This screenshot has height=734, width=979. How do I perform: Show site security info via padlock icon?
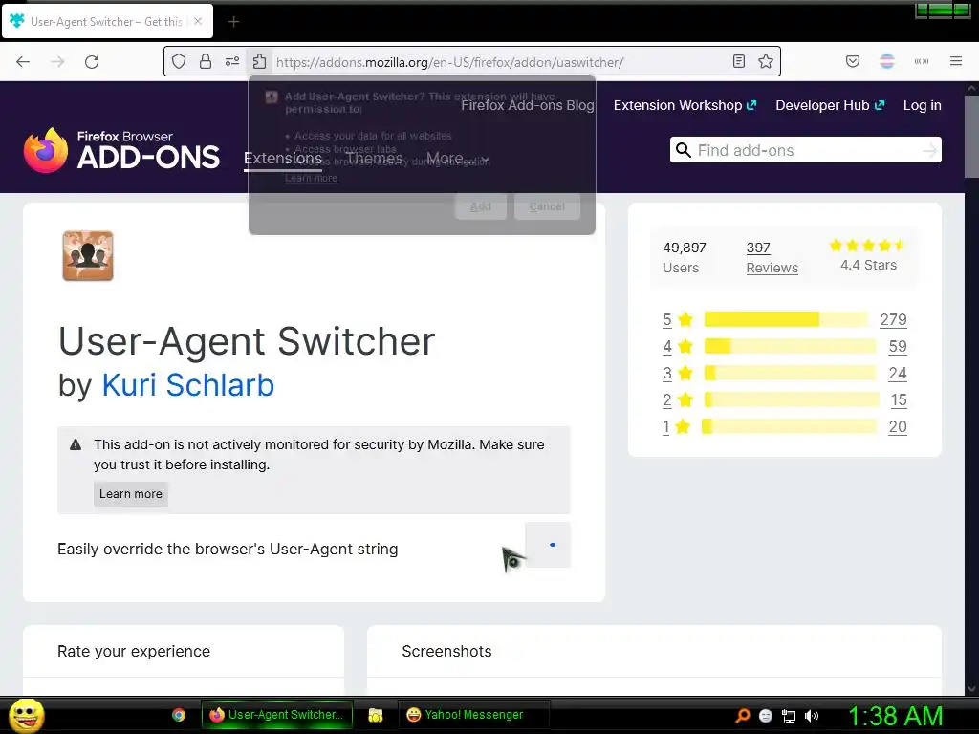206,61
